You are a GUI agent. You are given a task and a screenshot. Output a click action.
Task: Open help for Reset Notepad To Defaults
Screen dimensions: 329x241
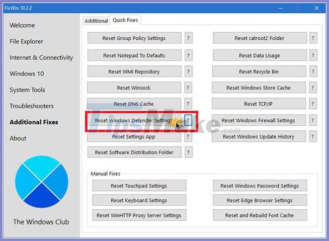pyautogui.click(x=188, y=55)
